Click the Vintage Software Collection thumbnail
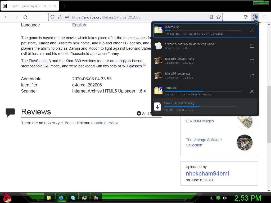Image resolution: width=271 pixels, height=203 pixels. point(244,142)
